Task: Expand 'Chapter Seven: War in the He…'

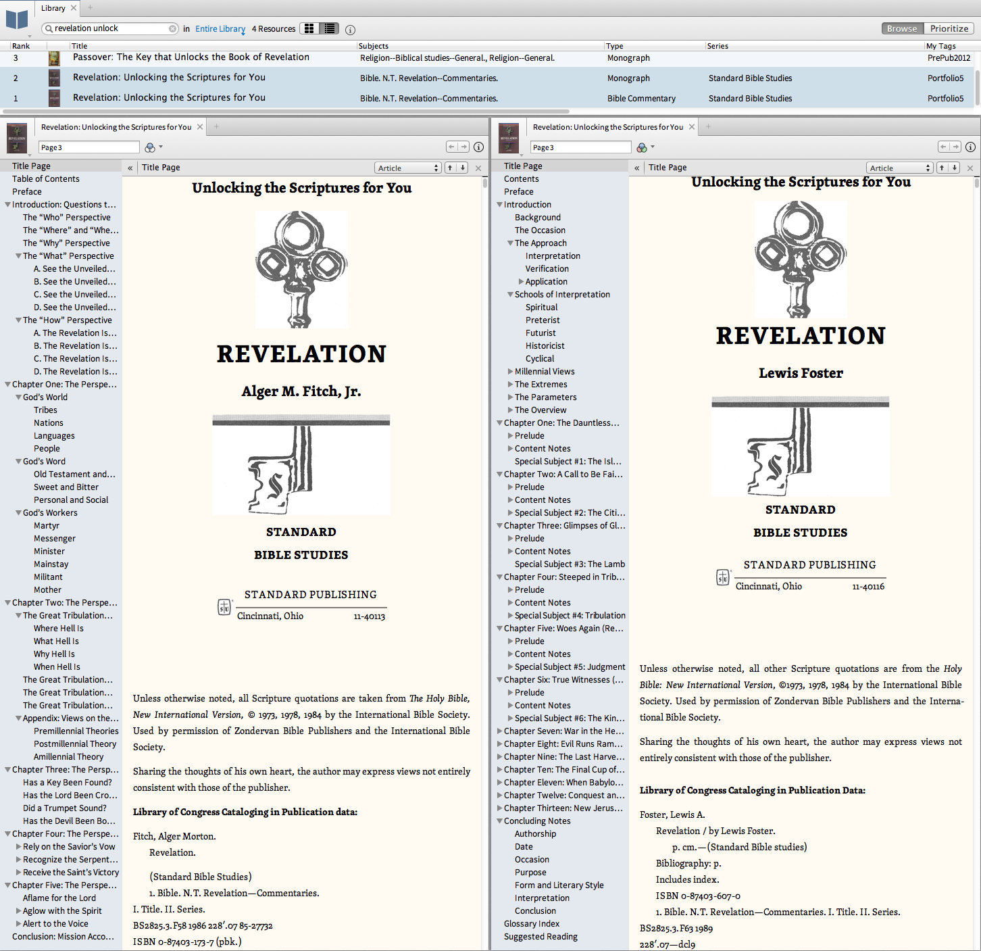Action: tap(499, 731)
